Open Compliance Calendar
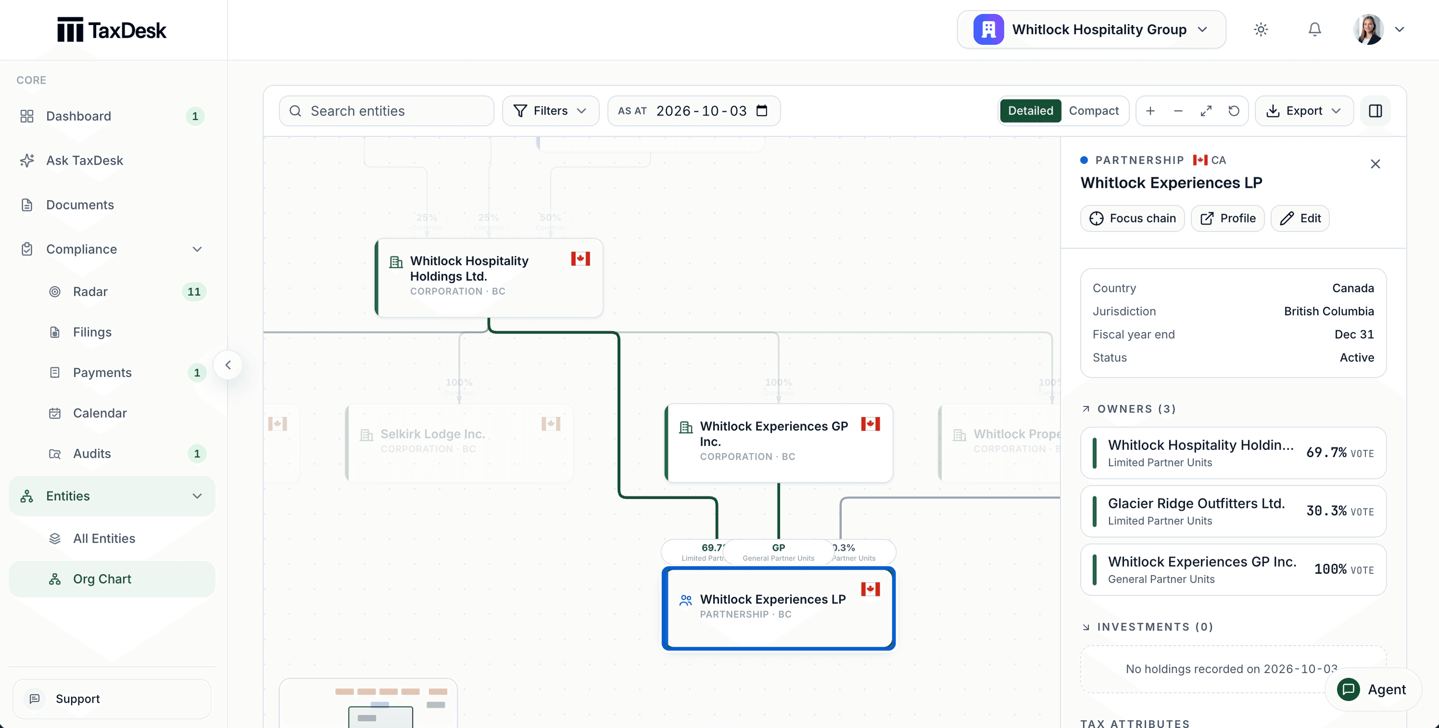Image resolution: width=1439 pixels, height=728 pixels. click(x=112, y=414)
